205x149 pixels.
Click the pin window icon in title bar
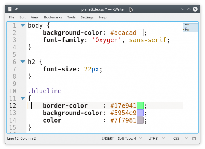(x=16, y=9)
